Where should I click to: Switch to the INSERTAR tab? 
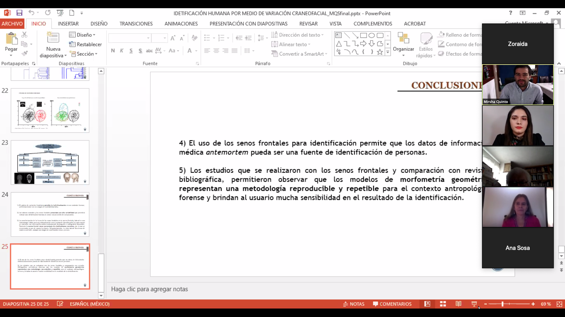coord(68,23)
